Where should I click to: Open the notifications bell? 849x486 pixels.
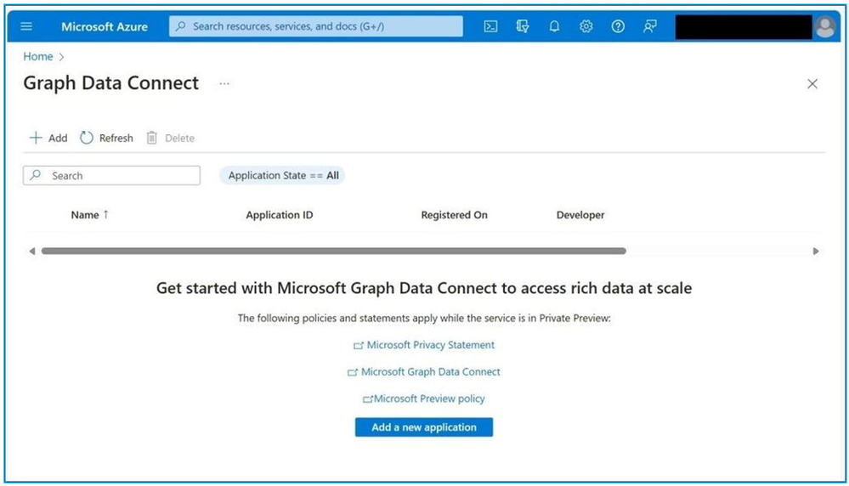(x=554, y=26)
